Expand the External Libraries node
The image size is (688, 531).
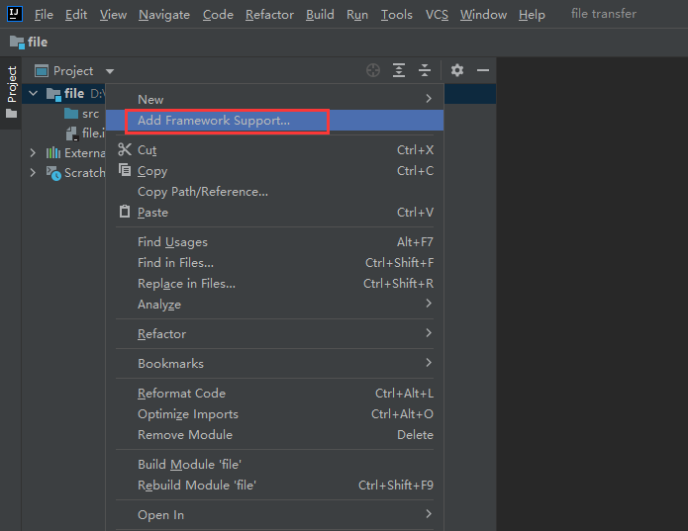coord(33,153)
